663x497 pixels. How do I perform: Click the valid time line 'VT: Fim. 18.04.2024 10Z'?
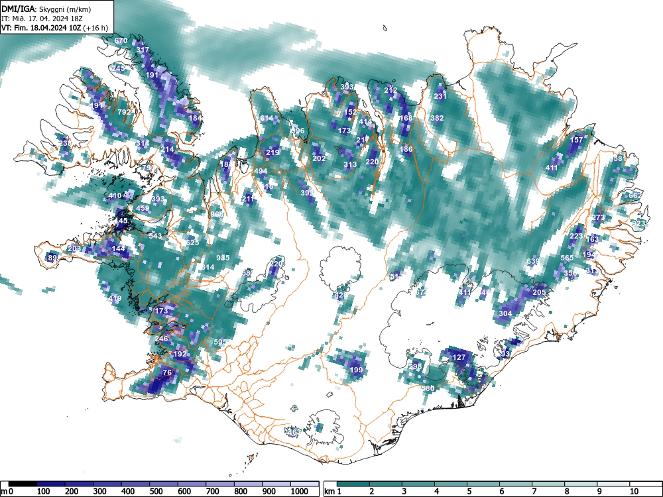(42, 28)
